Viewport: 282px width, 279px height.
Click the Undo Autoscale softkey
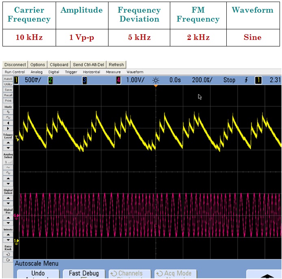pos(38,274)
